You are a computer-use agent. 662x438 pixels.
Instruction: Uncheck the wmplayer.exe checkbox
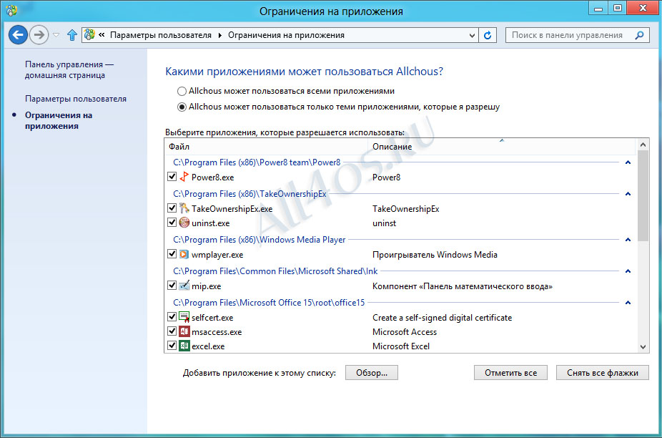pyautogui.click(x=172, y=253)
